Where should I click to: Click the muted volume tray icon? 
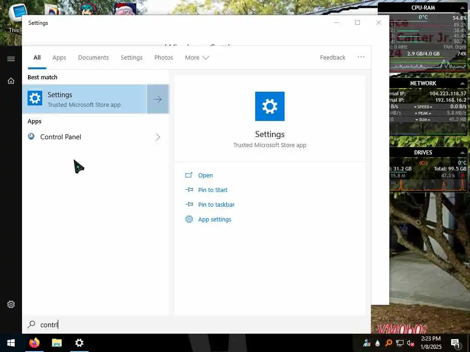point(410,343)
